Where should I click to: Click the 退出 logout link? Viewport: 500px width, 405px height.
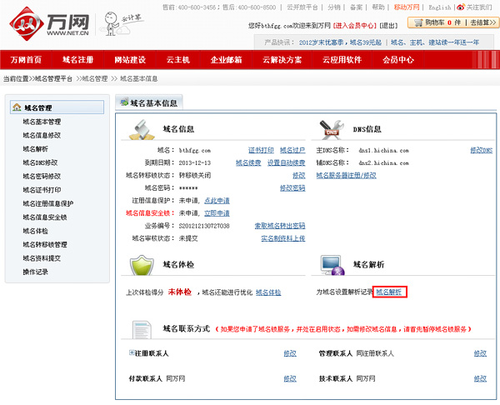pyautogui.click(x=388, y=26)
